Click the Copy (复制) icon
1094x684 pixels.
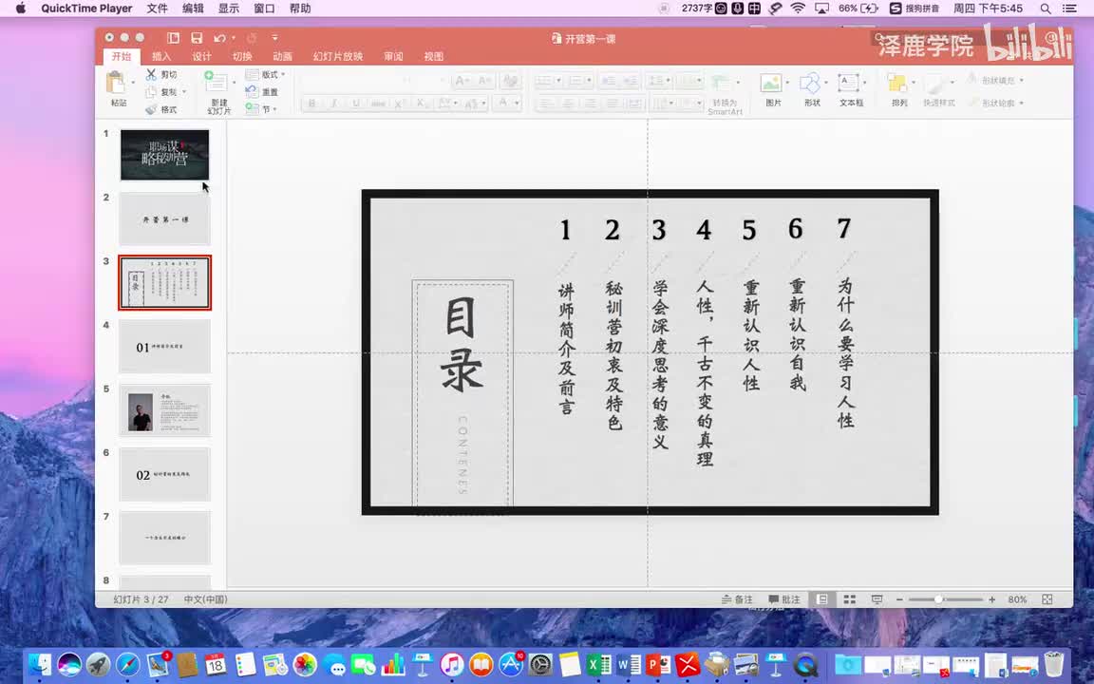coord(151,92)
